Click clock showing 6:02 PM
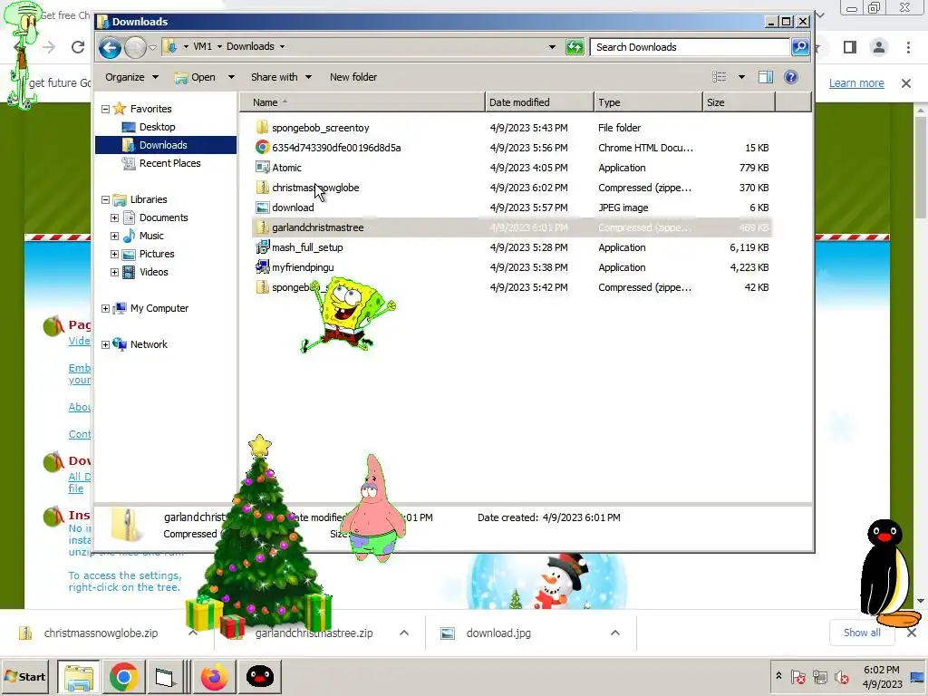The image size is (928, 696). 881,670
